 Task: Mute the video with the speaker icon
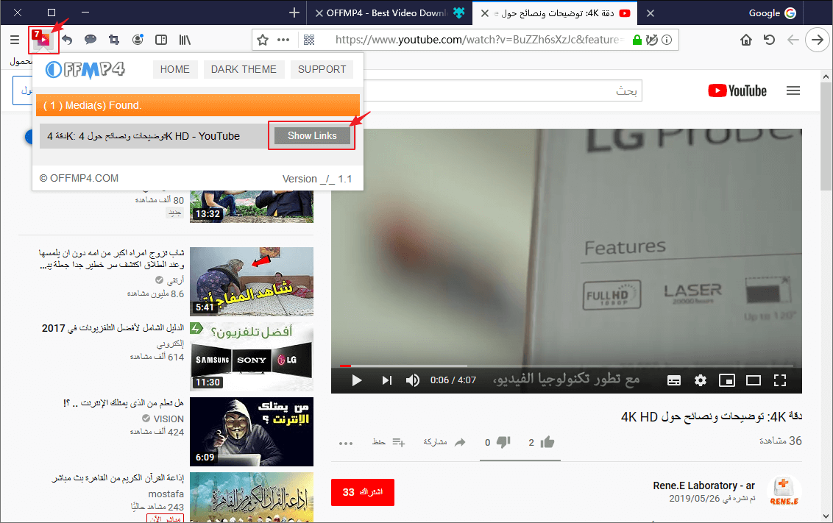413,380
